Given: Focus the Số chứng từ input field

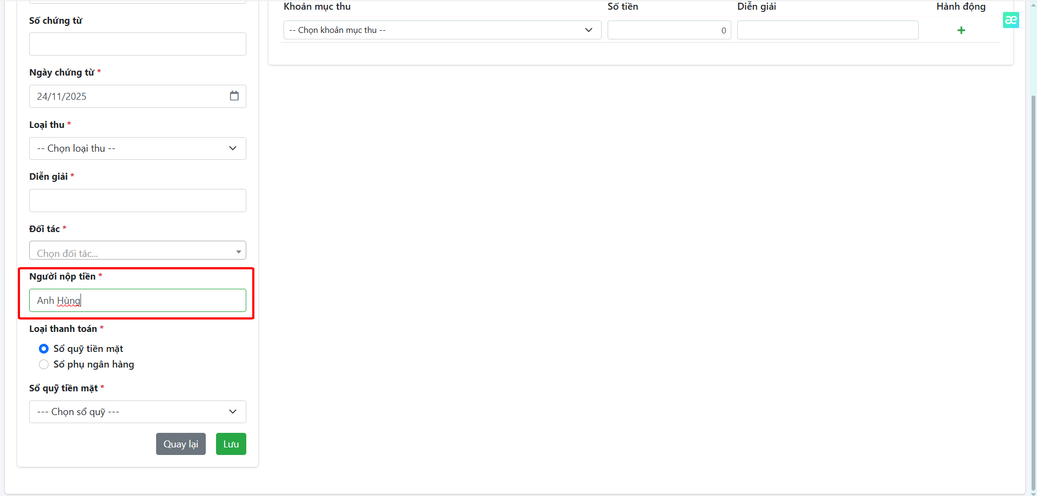Looking at the screenshot, I should tap(137, 44).
